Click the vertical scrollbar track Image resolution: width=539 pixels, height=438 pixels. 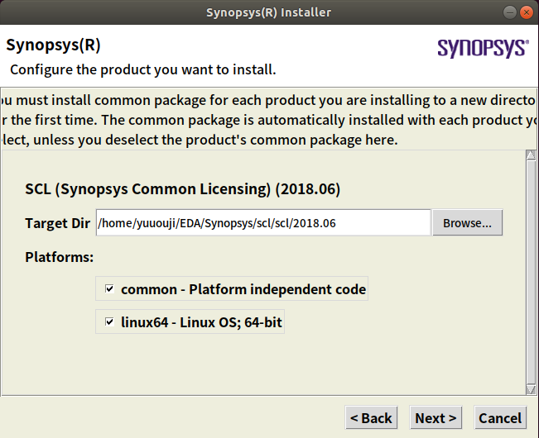[531, 273]
